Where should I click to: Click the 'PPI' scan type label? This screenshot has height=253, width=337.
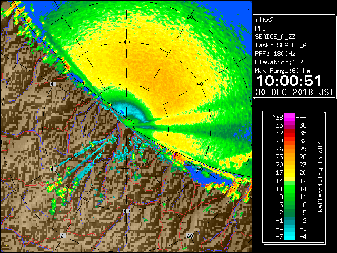(260, 28)
